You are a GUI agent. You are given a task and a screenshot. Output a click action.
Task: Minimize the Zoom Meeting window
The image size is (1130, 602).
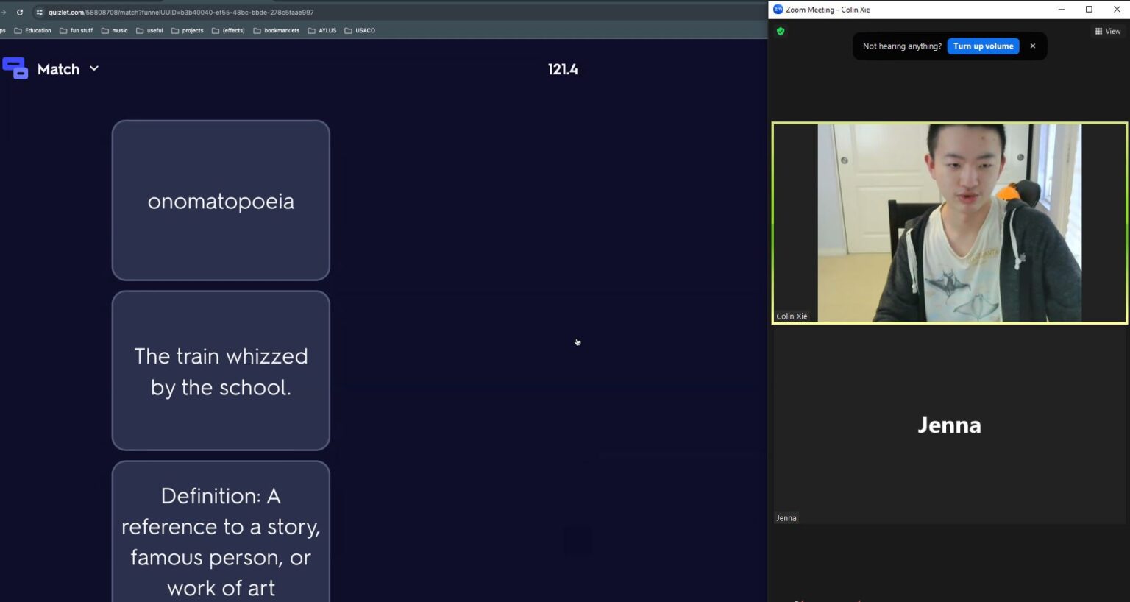click(x=1062, y=10)
